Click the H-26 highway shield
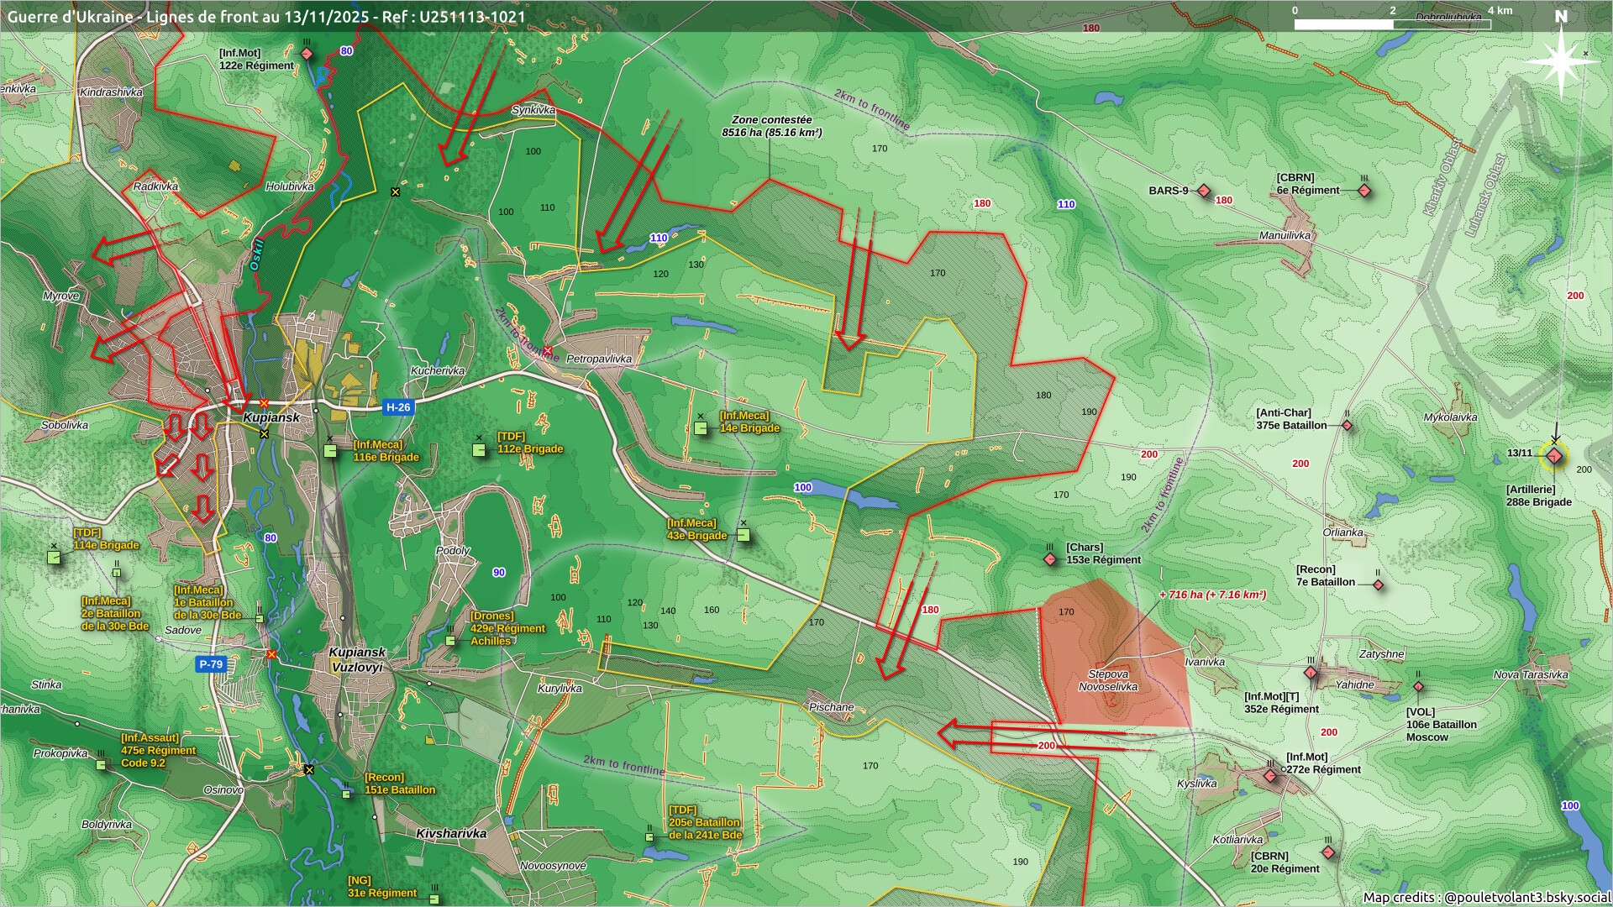This screenshot has height=907, width=1613. (x=397, y=407)
